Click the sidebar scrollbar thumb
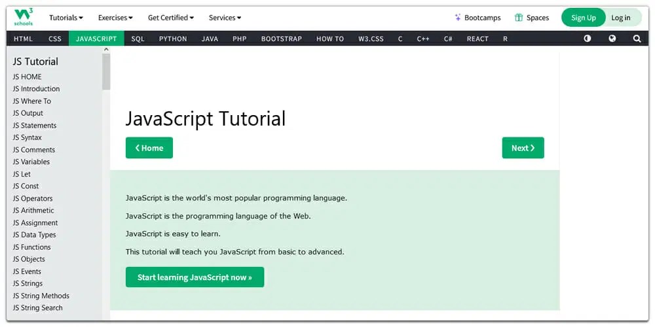 click(x=106, y=71)
